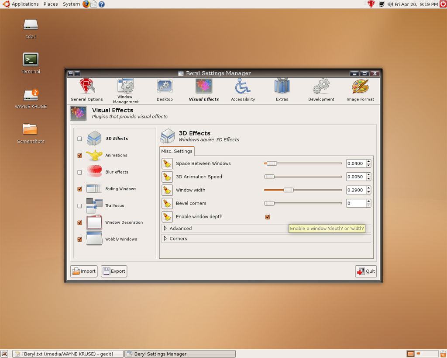Switch to the second workspace in pager
The height and width of the screenshot is (358, 447).
click(418, 354)
